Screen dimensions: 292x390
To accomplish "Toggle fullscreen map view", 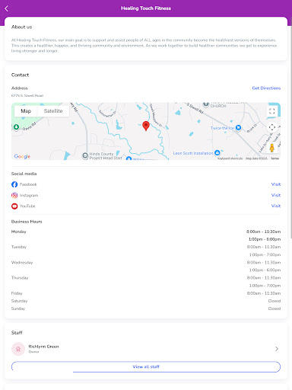I will coord(272,111).
